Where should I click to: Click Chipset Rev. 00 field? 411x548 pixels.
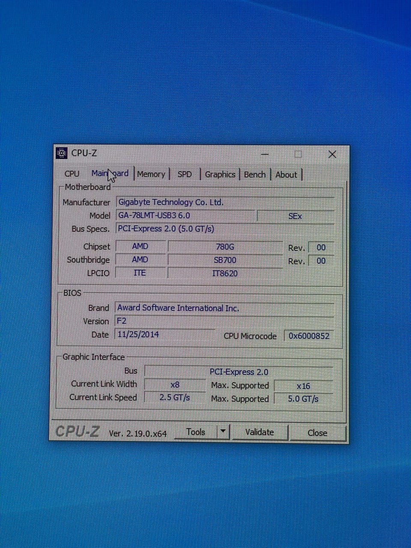coord(321,247)
